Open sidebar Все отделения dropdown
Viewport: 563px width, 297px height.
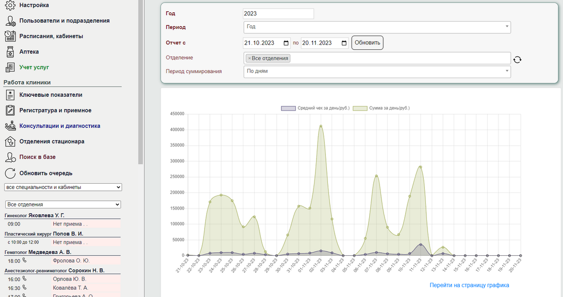(63, 204)
